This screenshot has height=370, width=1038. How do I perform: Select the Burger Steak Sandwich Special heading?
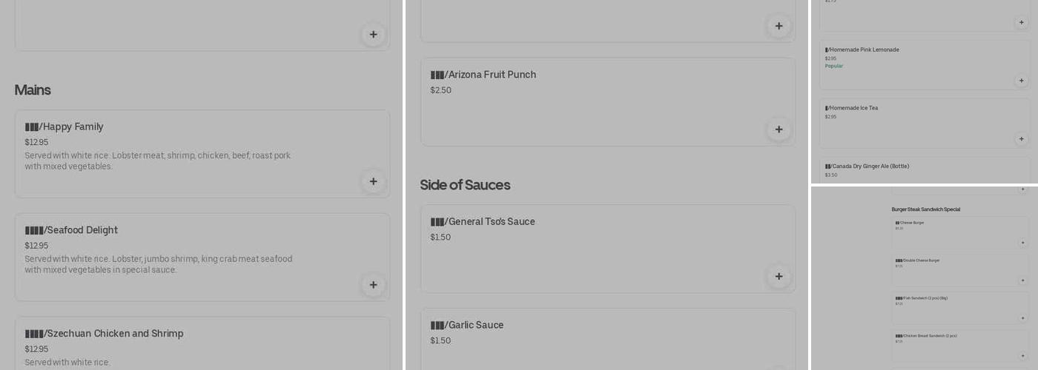[x=925, y=209]
